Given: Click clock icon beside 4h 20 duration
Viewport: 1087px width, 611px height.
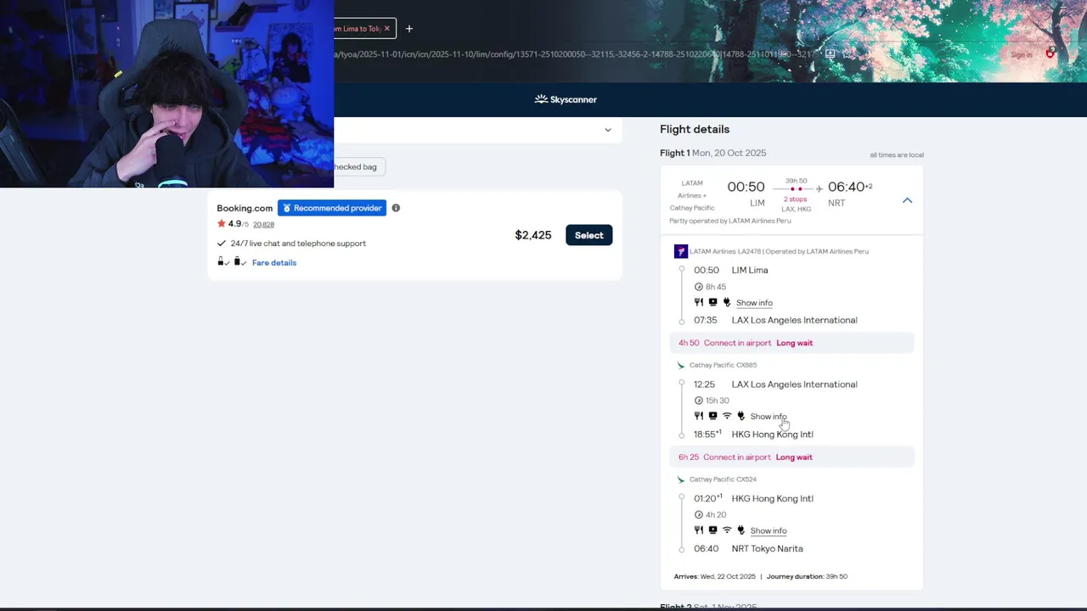Looking at the screenshot, I should pos(698,514).
